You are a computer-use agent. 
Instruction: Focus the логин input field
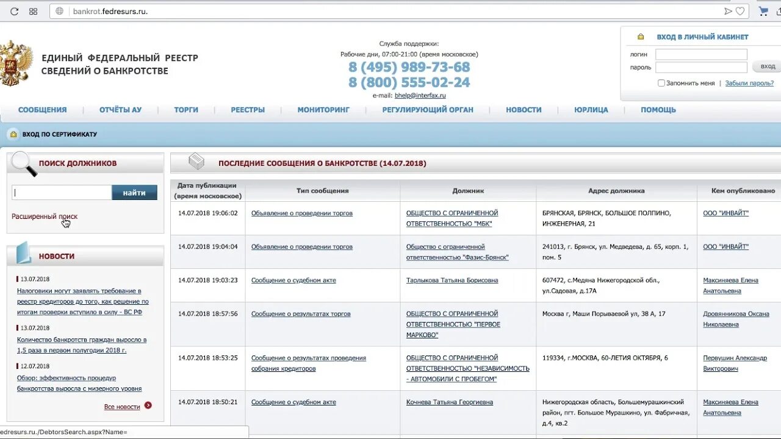701,54
